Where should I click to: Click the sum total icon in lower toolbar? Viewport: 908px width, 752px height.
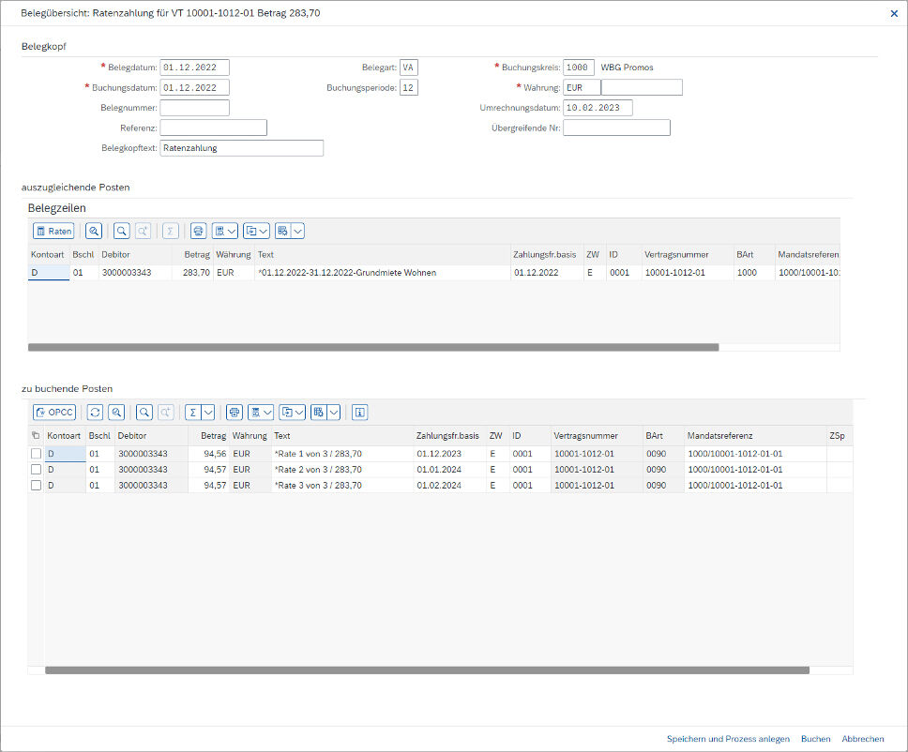[192, 412]
